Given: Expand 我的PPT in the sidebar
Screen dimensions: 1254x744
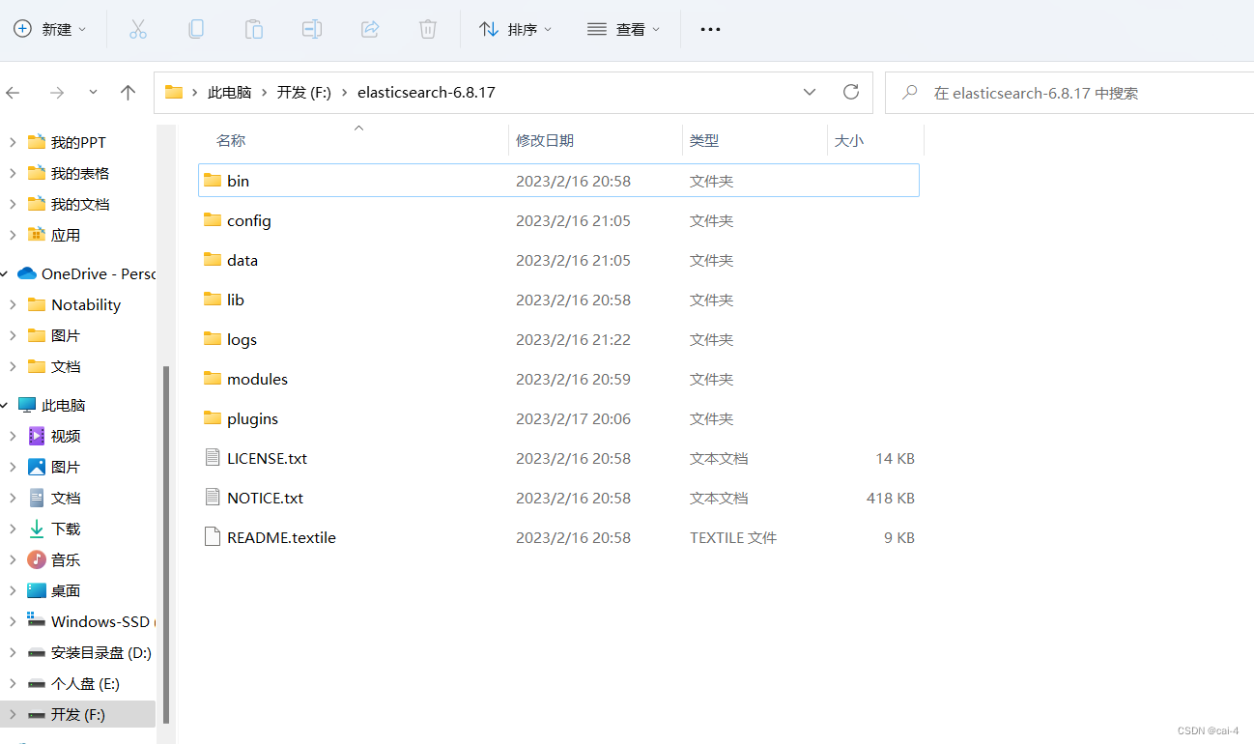Looking at the screenshot, I should pyautogui.click(x=13, y=142).
